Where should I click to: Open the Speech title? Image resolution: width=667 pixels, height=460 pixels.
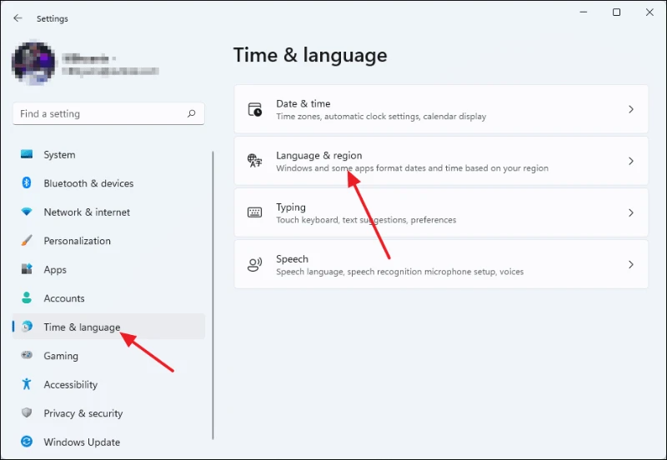tap(293, 259)
